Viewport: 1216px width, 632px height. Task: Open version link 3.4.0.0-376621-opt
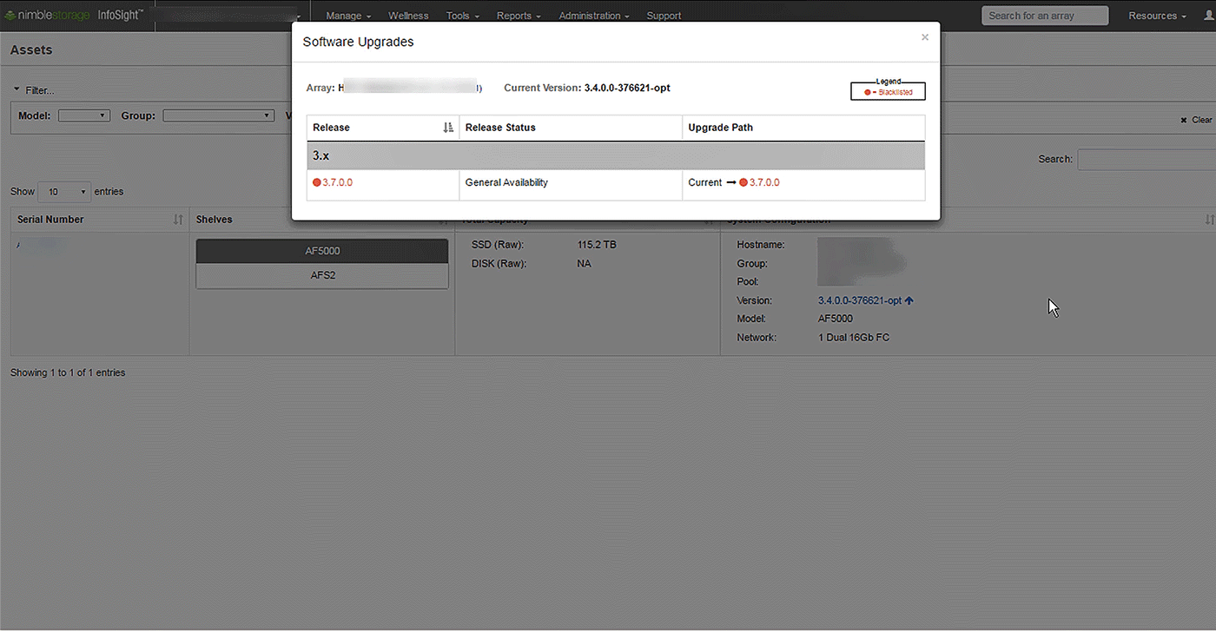pyautogui.click(x=860, y=300)
